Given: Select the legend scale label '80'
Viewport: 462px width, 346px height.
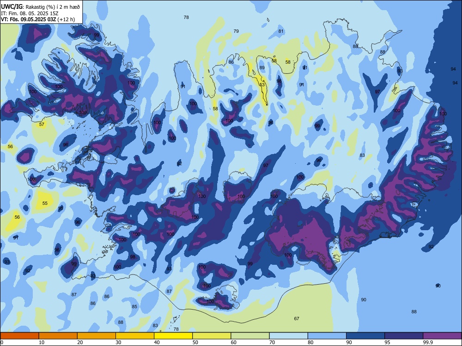Looking at the screenshot, I should (311, 342).
